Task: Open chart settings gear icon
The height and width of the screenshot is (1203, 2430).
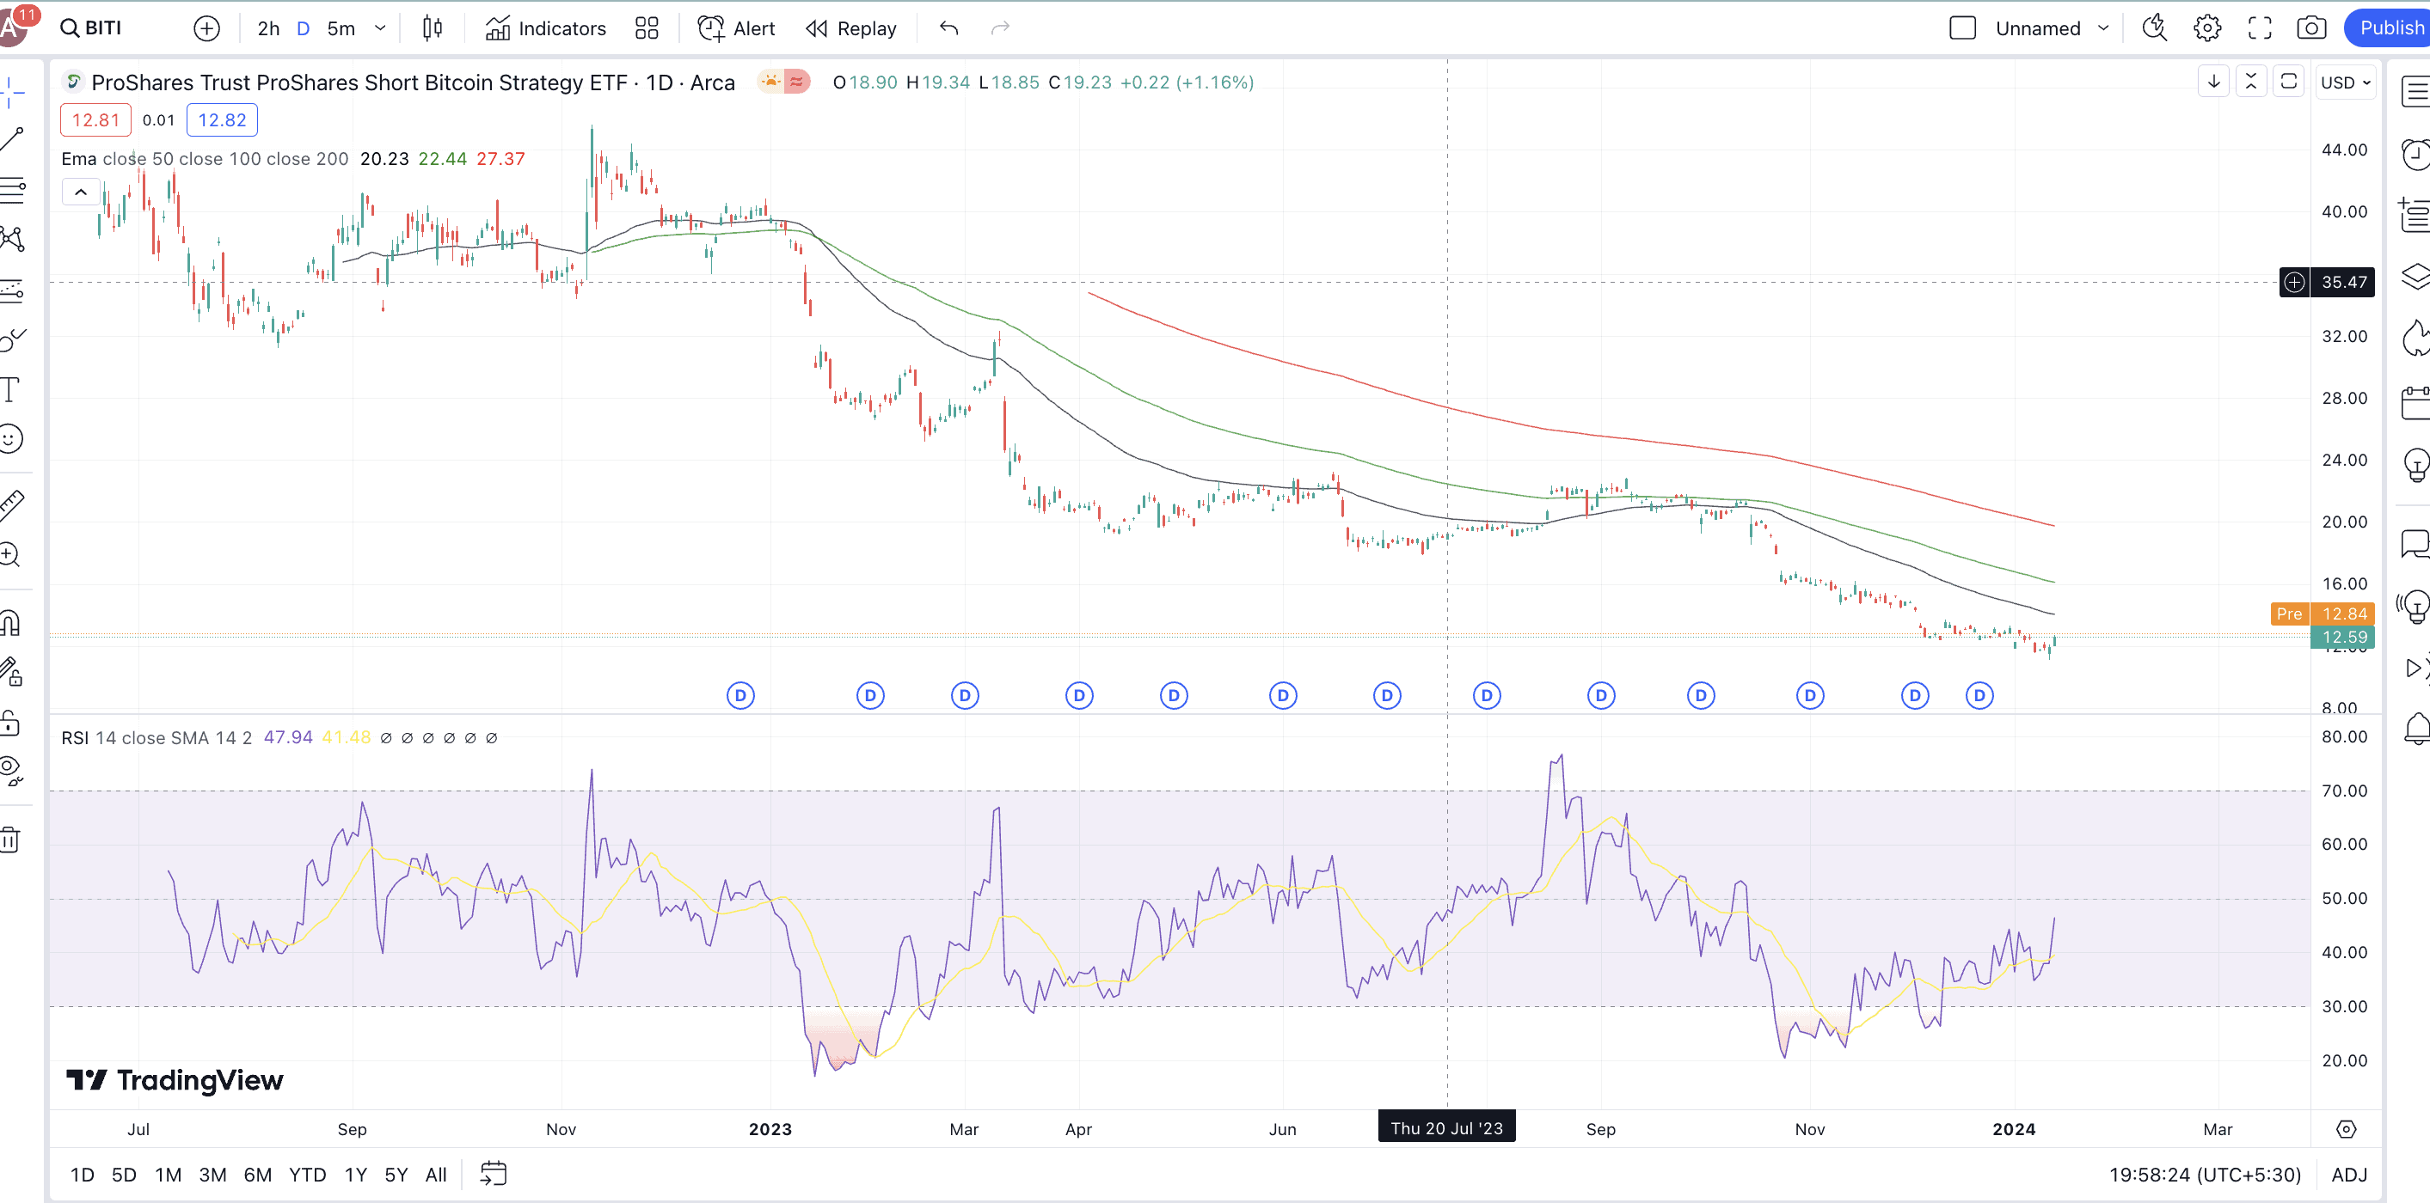Action: click(x=2206, y=28)
